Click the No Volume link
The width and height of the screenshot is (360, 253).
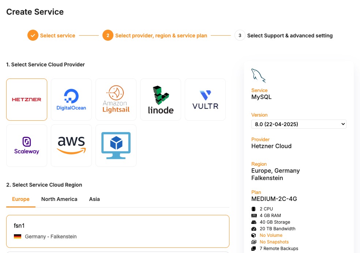(271, 235)
